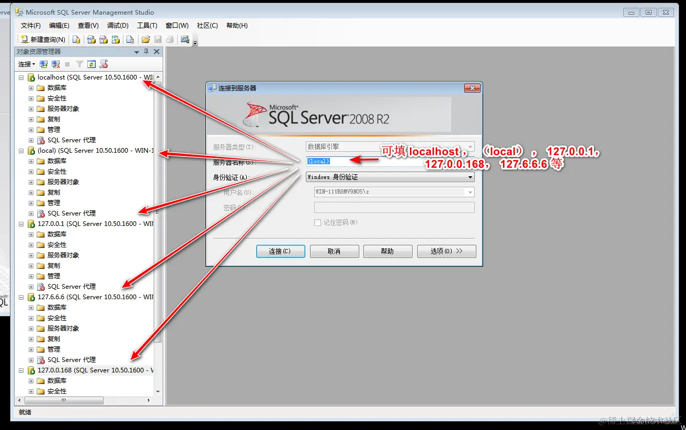Start a SQL Server Compact query

tap(130, 39)
